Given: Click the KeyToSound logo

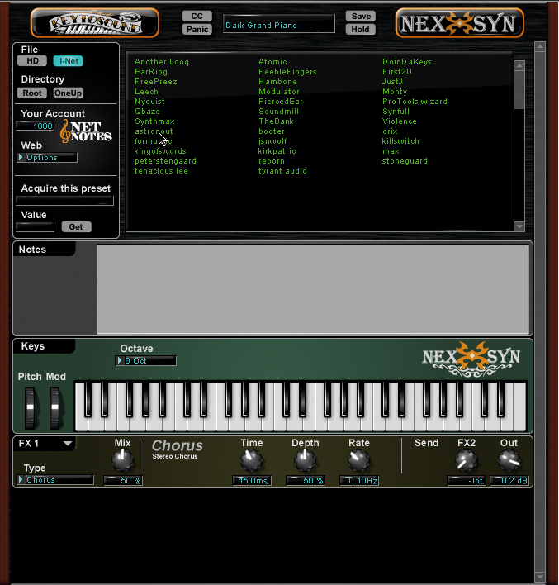Looking at the screenshot, I should (95, 23).
